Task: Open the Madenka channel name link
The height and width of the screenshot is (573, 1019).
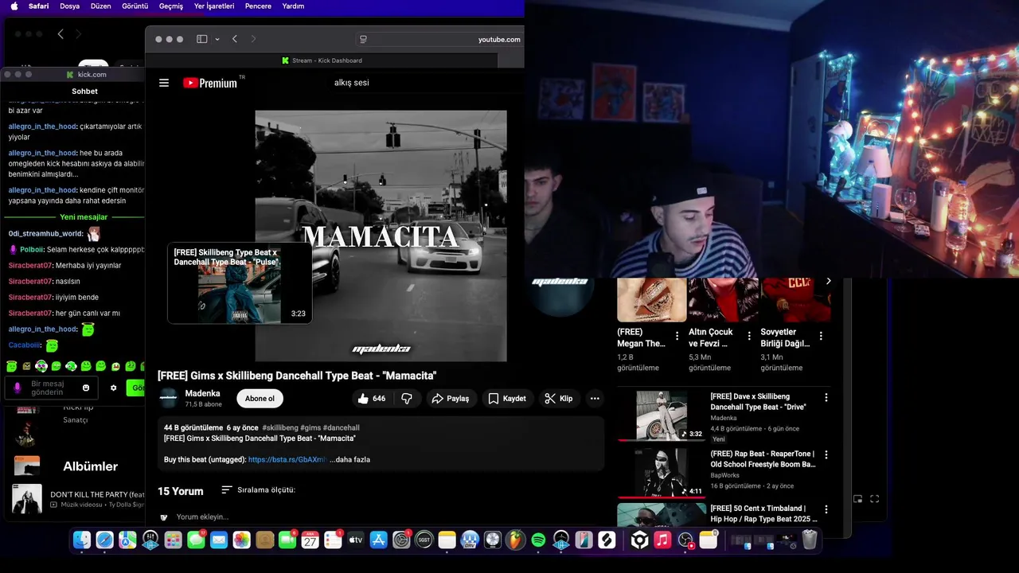Action: 202,393
